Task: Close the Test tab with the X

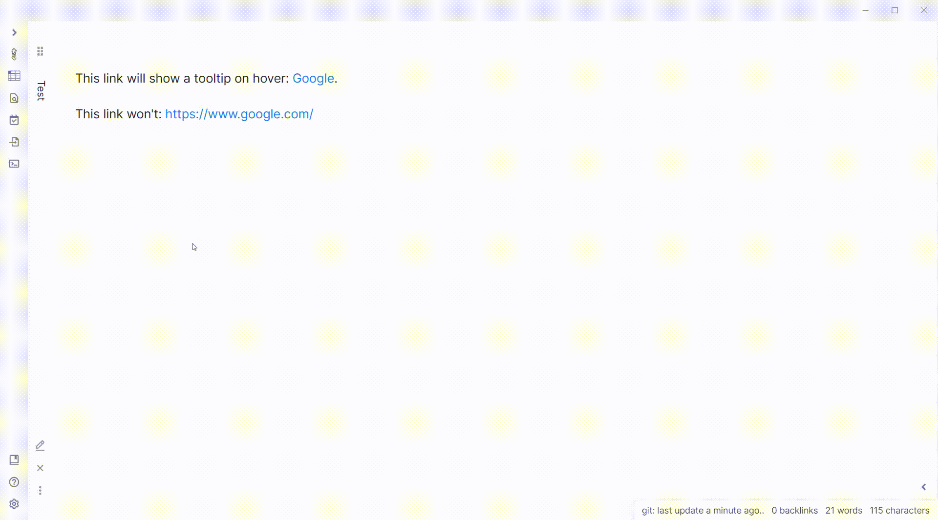Action: tap(40, 468)
